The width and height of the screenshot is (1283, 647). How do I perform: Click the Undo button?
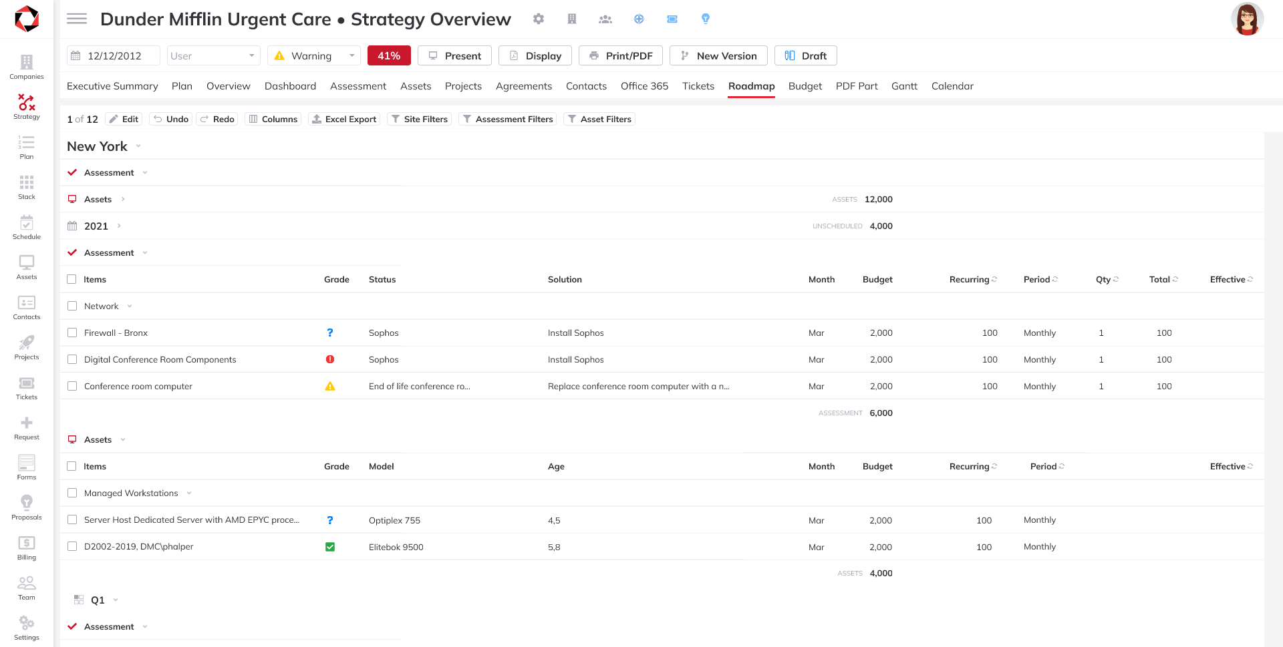pos(171,119)
